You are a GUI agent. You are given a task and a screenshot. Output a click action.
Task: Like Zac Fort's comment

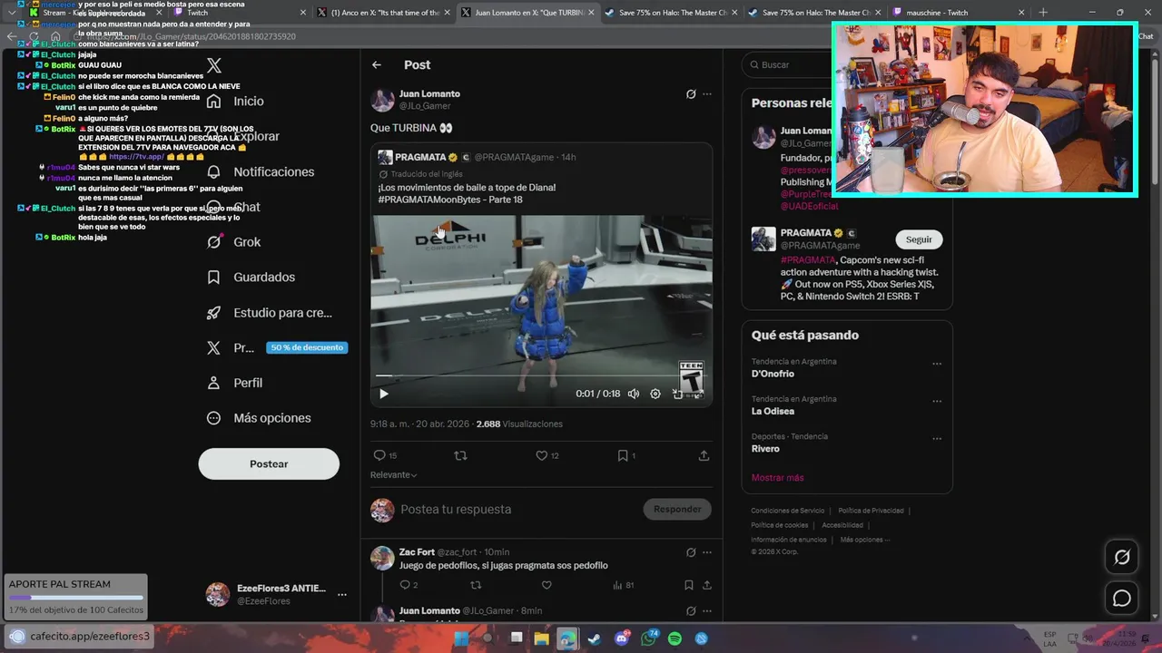click(547, 585)
